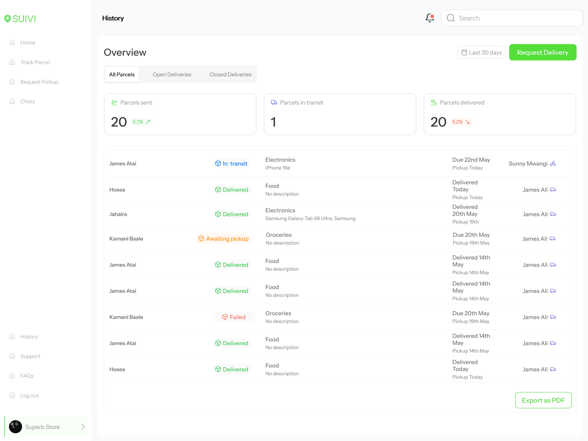Click Superb Store profile avatar

tap(16, 427)
